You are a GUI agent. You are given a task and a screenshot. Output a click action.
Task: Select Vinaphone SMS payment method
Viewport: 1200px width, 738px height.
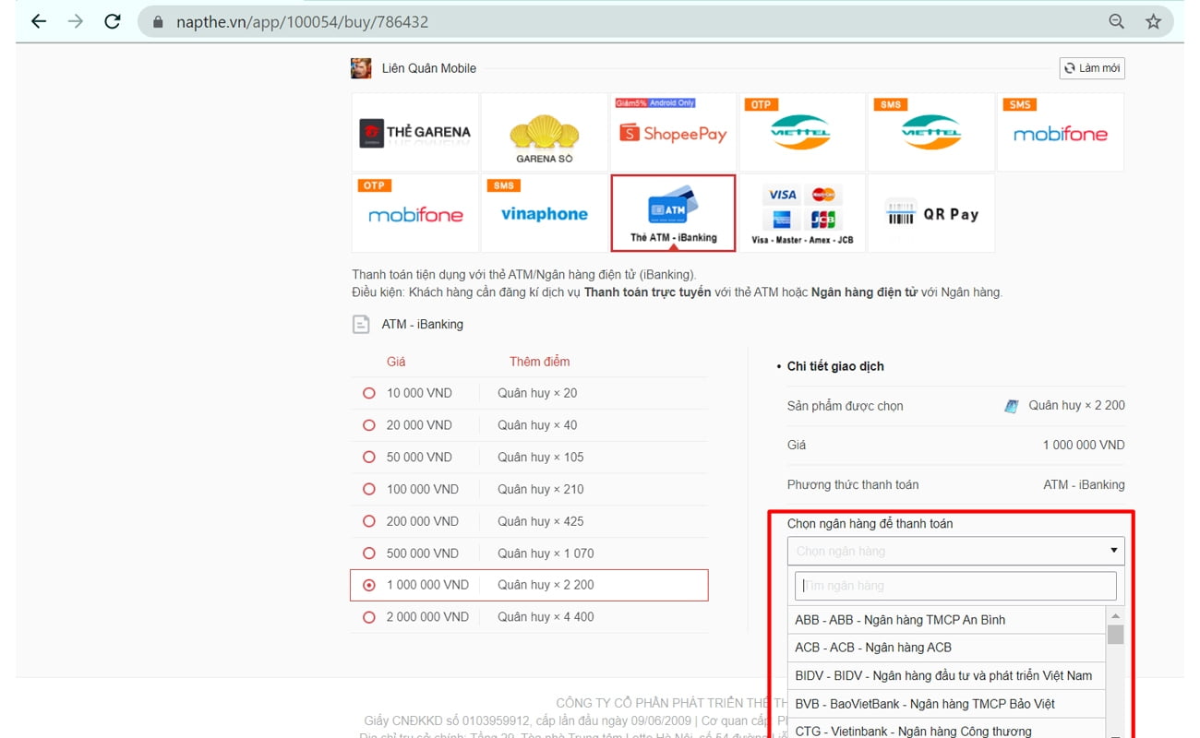(x=545, y=213)
